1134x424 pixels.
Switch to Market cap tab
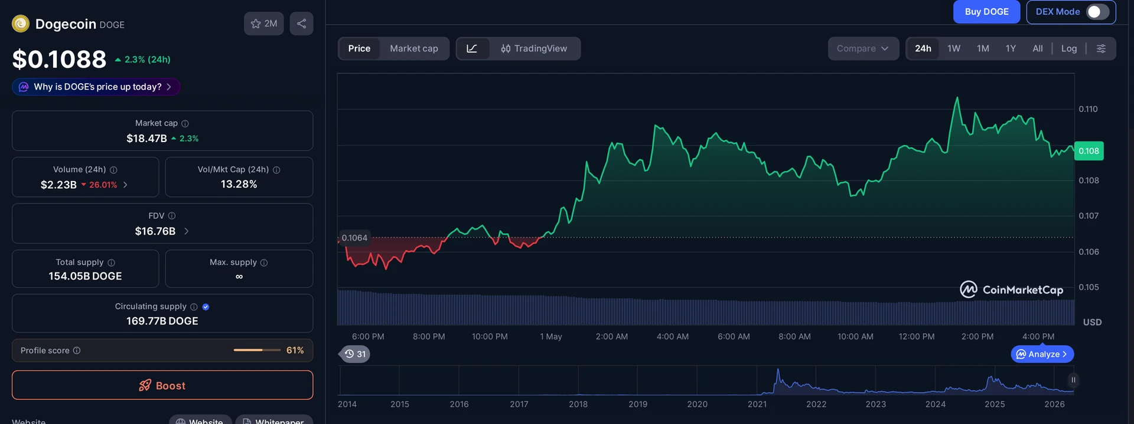pyautogui.click(x=414, y=48)
